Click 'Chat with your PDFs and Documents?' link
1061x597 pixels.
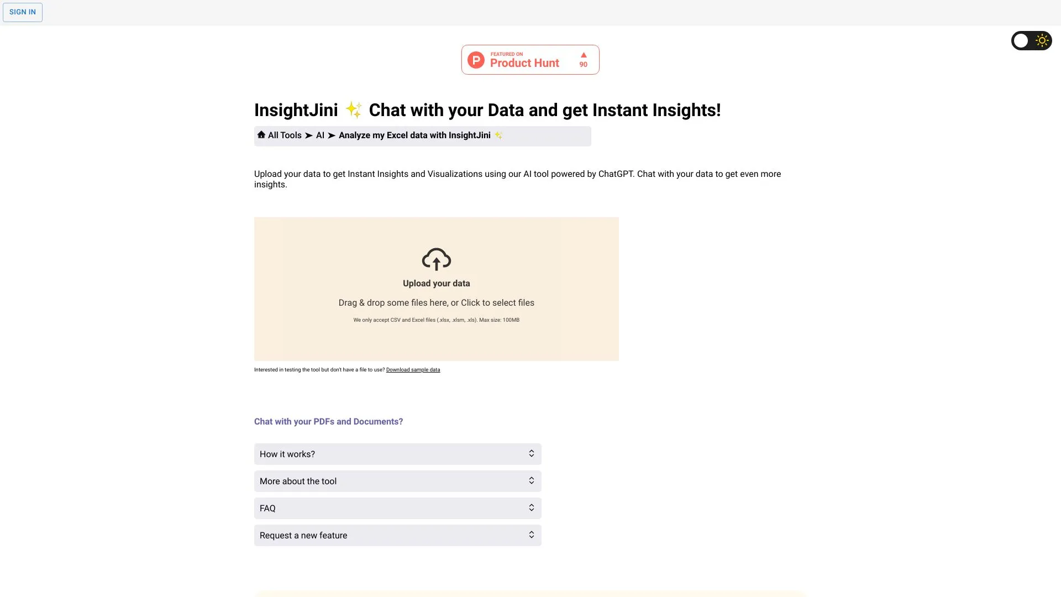tap(328, 421)
